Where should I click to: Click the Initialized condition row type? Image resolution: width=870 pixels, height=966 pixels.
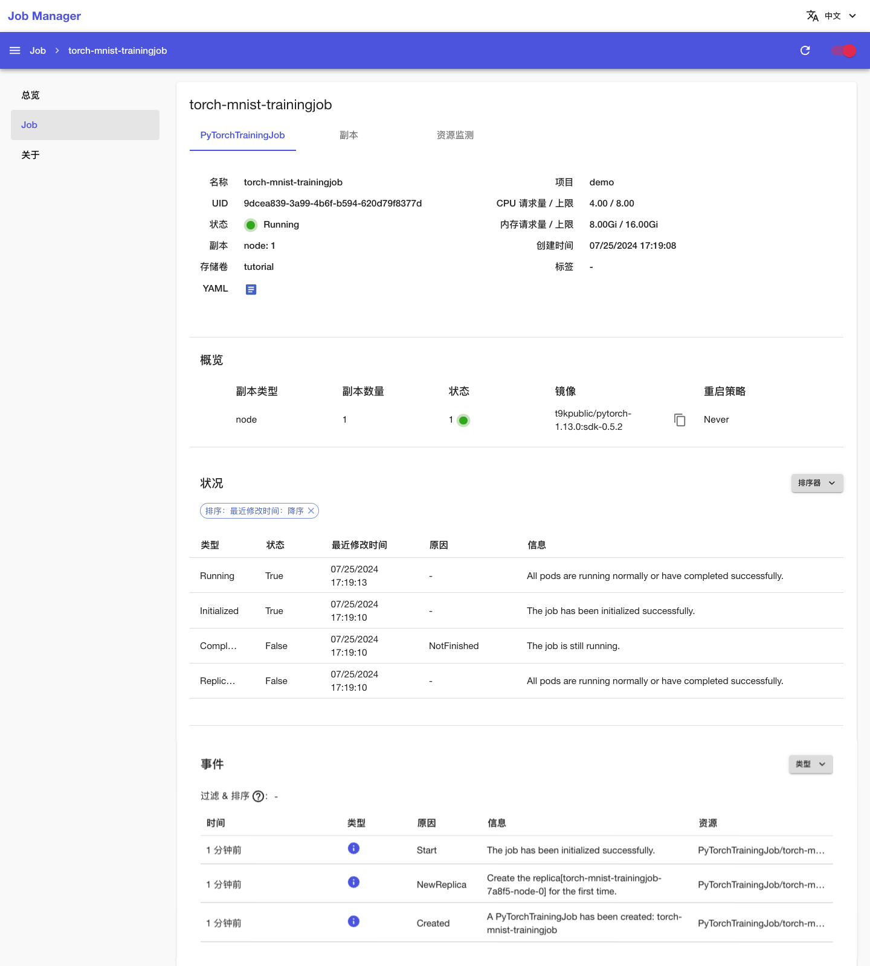[x=219, y=611]
